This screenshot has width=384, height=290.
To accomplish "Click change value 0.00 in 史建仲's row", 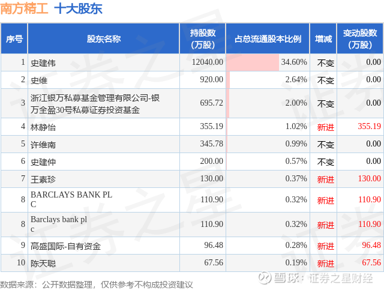I will click(373, 161).
